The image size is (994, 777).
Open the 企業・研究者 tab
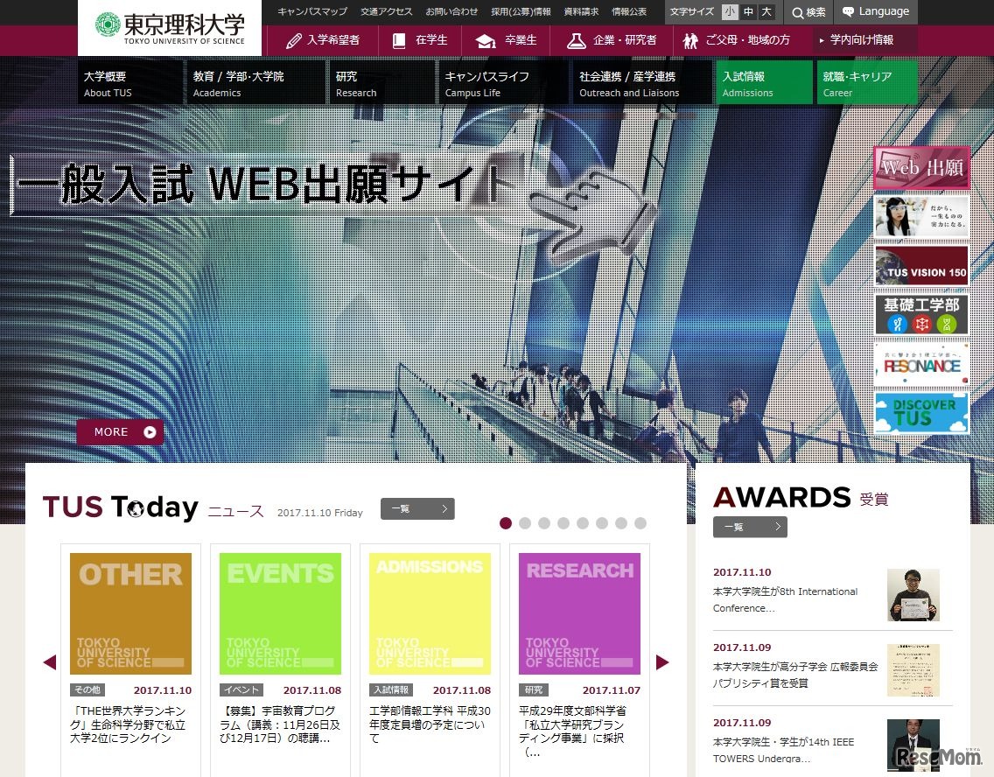(611, 40)
